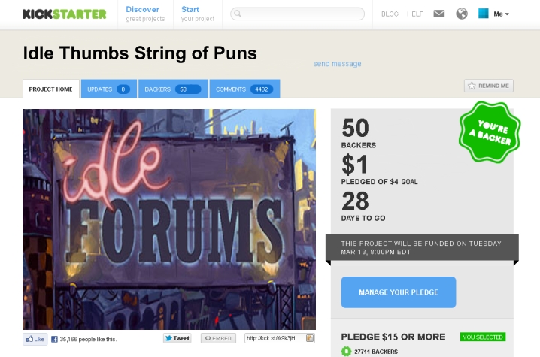Viewport: 540px width, 357px height.
Task: Open the Start your project menu
Action: click(x=197, y=14)
